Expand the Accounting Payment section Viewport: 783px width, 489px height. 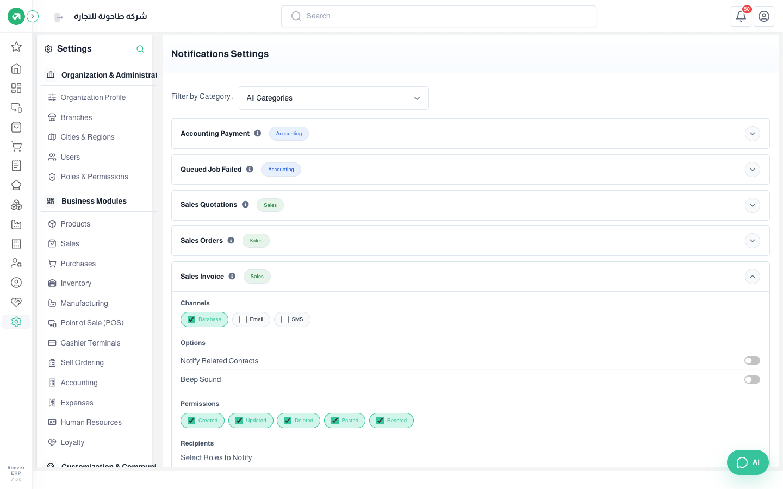pos(753,134)
